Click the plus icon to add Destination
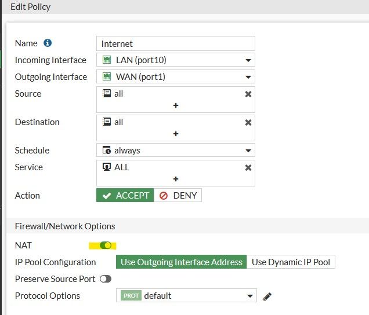 (x=175, y=134)
